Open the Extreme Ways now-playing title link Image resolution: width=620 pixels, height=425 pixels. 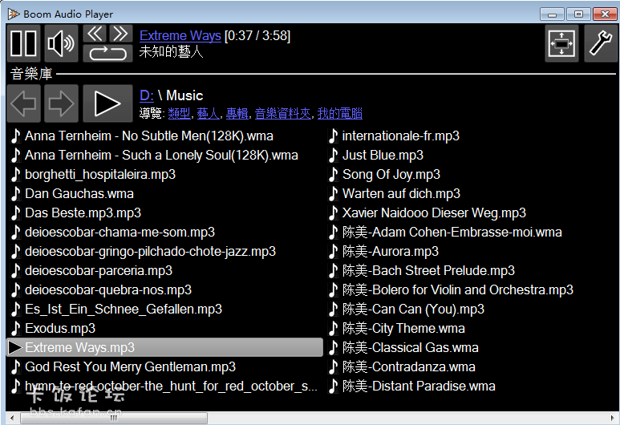click(x=180, y=36)
